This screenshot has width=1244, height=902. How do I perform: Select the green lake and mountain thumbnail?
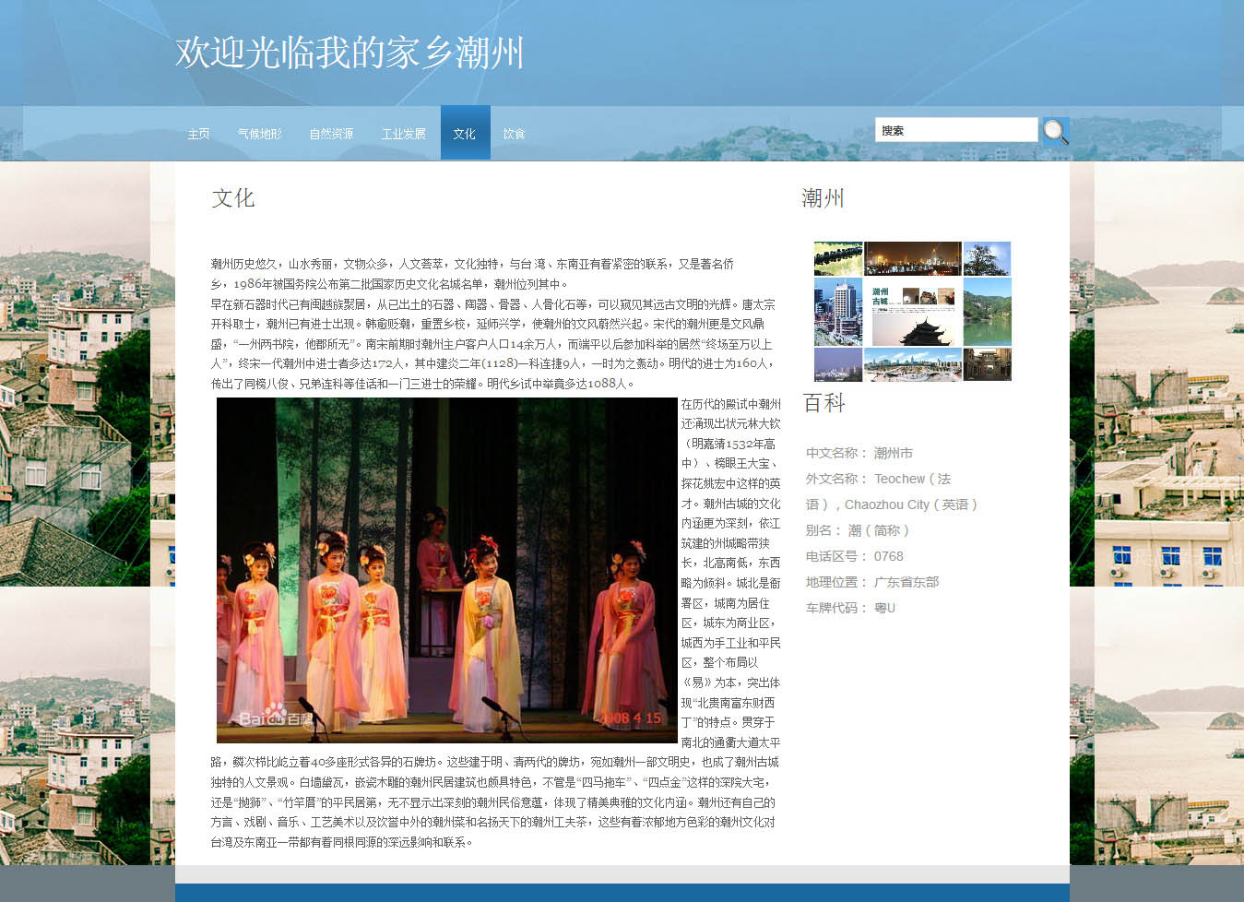(987, 312)
